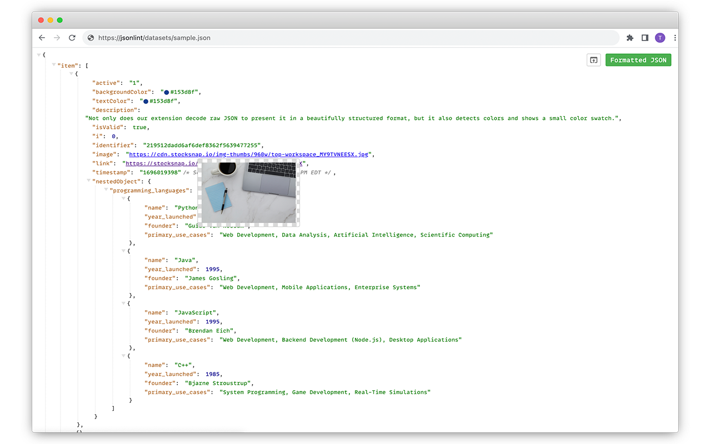Follow the stocksnap.io link
This screenshot has height=444, width=711.
point(161,163)
